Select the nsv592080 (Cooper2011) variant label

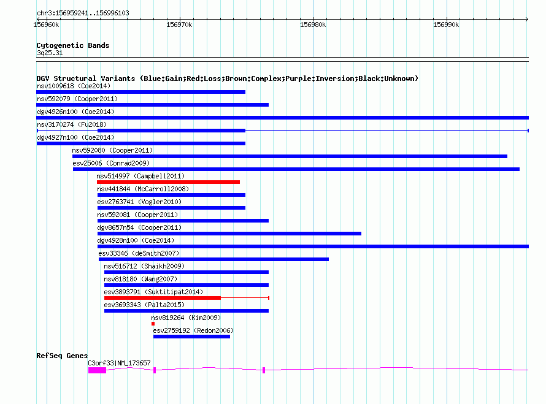tap(112, 150)
